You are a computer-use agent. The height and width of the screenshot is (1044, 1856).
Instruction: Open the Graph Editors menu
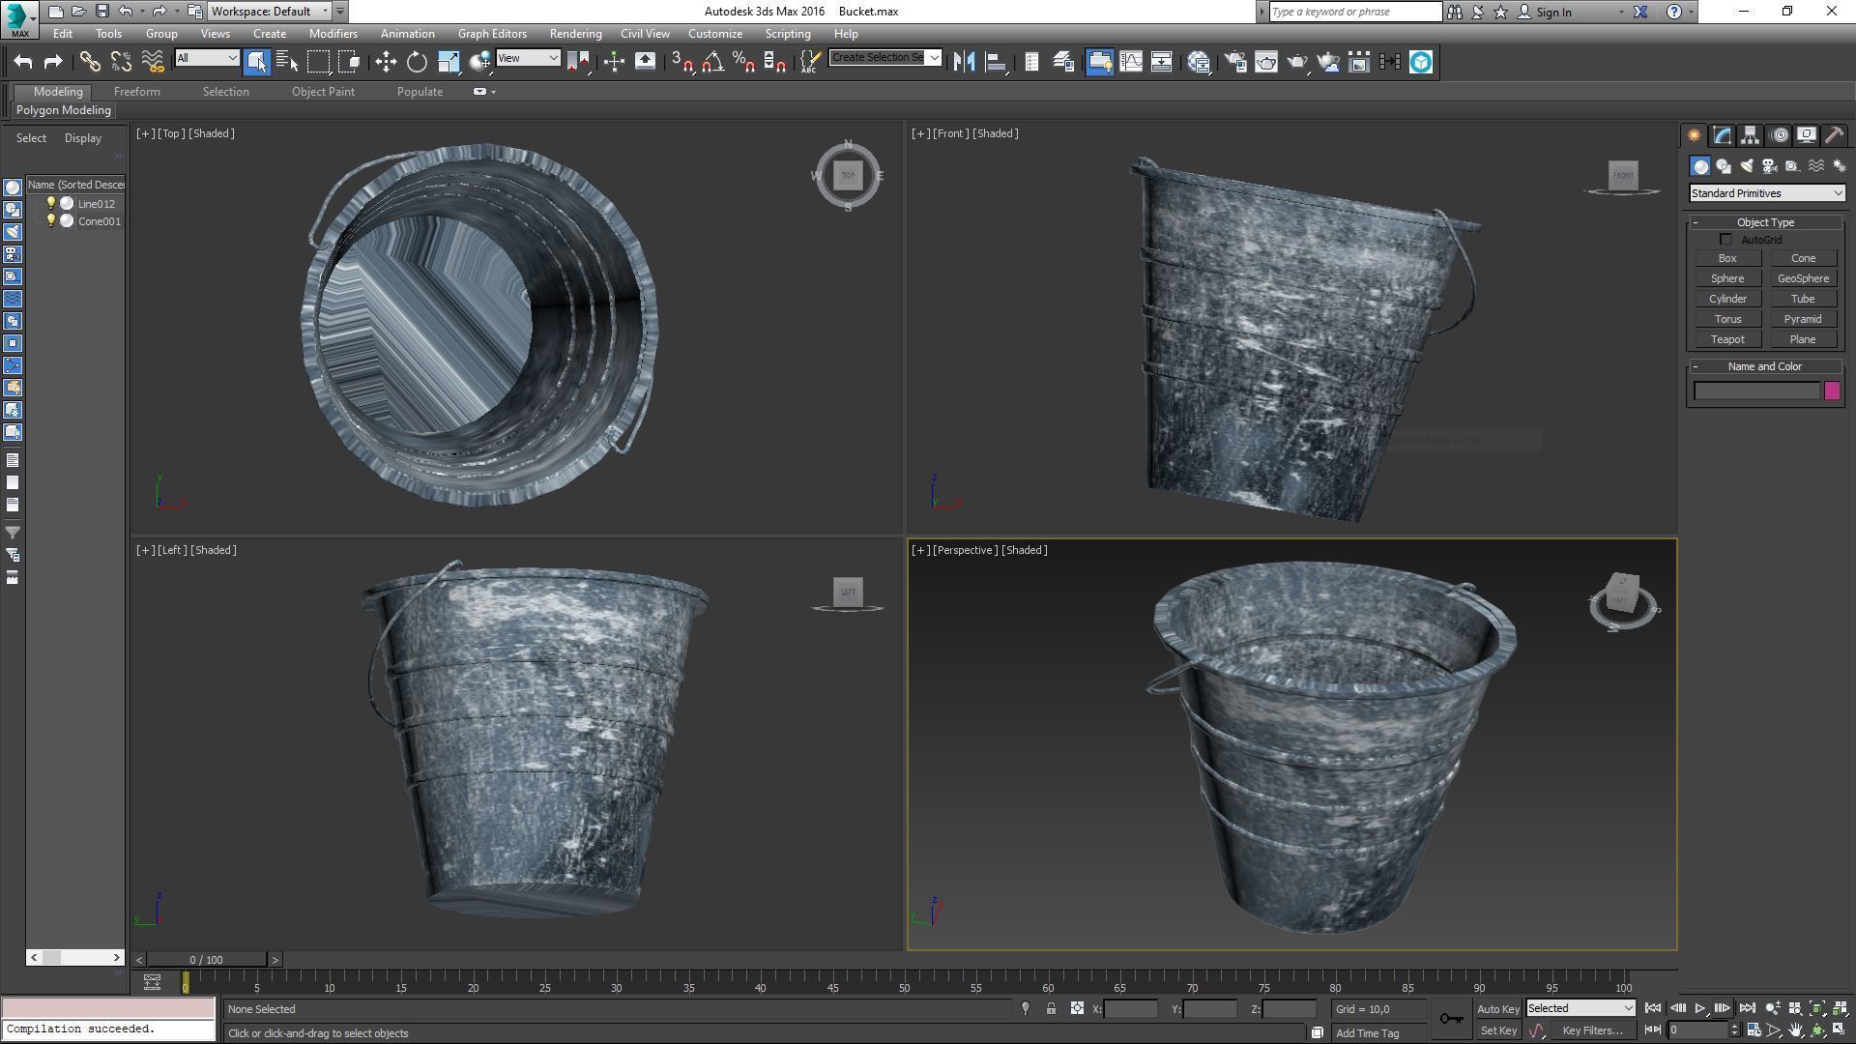(492, 34)
